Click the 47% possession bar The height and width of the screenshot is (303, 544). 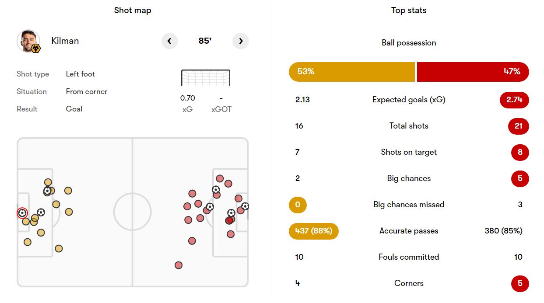473,72
